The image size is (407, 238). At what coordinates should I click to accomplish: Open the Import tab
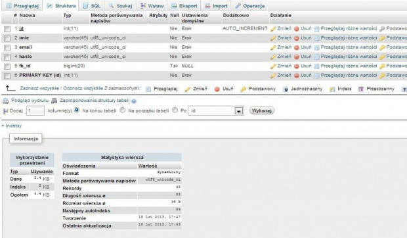[216, 6]
